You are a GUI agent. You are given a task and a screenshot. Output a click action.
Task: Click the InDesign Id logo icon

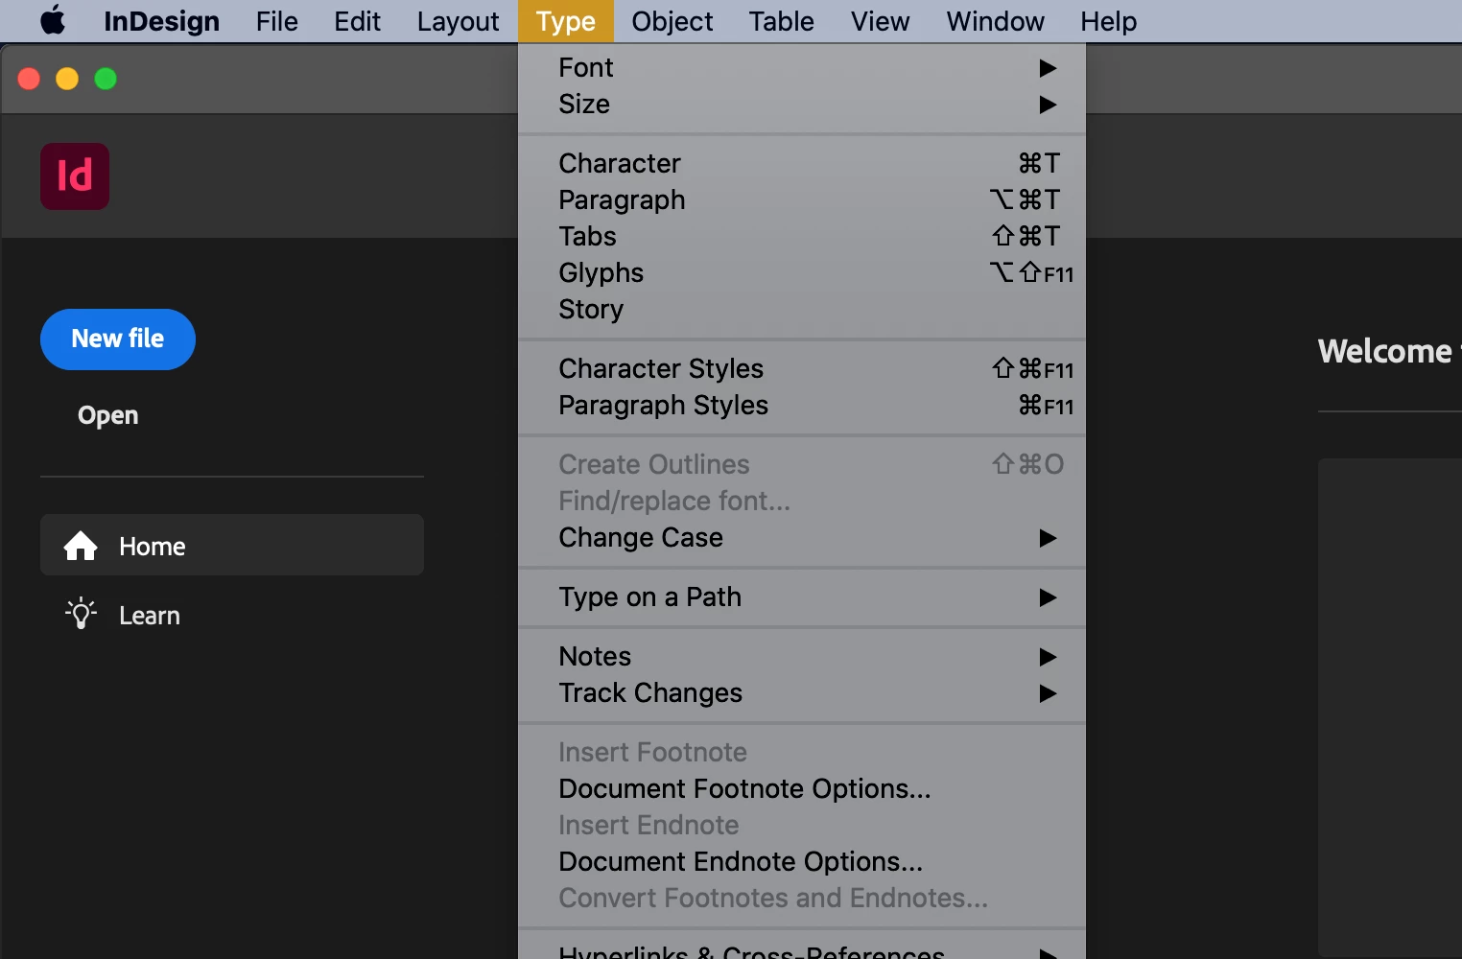click(75, 176)
